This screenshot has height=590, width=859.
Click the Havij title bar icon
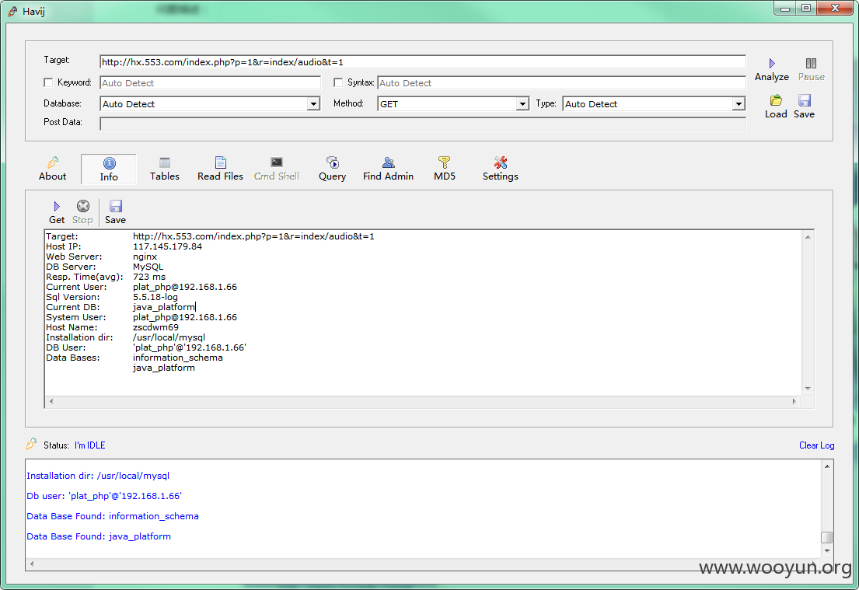click(12, 11)
